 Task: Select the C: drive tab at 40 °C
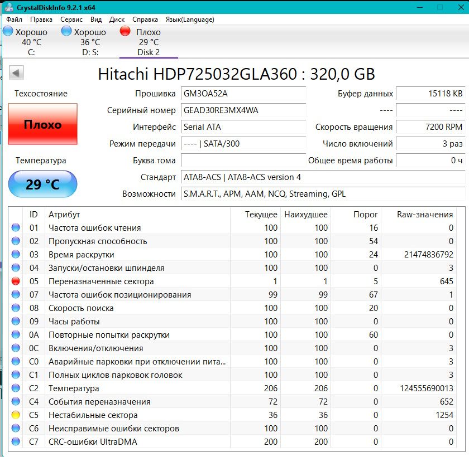tap(31, 42)
